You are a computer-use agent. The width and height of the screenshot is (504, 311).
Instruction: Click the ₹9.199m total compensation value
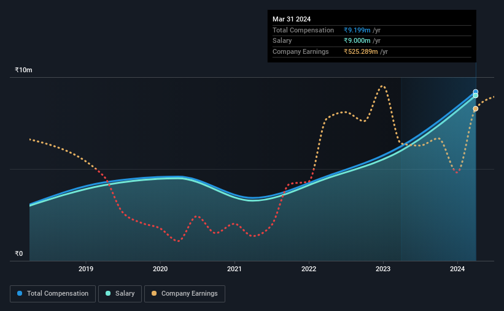(x=357, y=30)
